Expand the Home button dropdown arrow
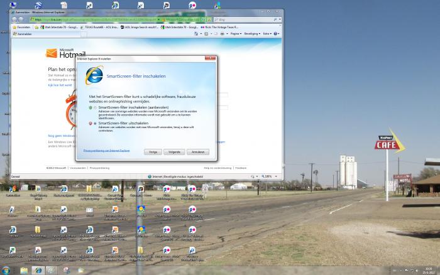Screen dimensions: 440x275 [201, 34]
